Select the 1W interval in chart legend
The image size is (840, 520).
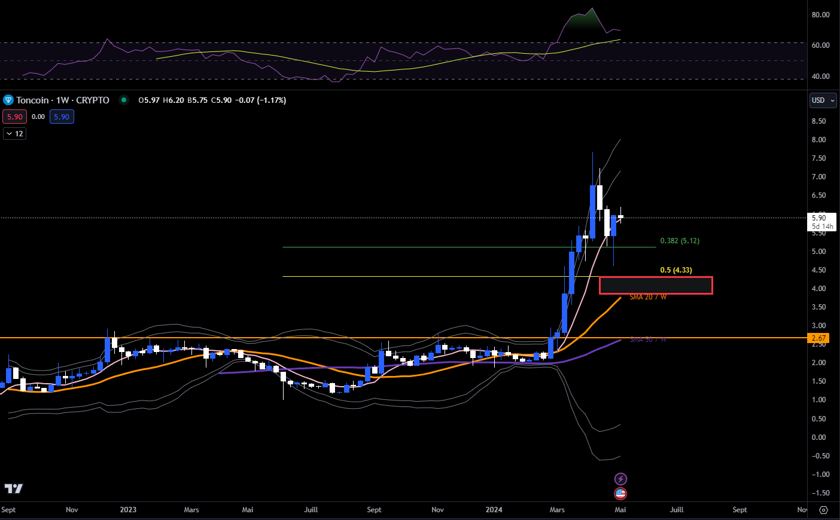point(63,100)
